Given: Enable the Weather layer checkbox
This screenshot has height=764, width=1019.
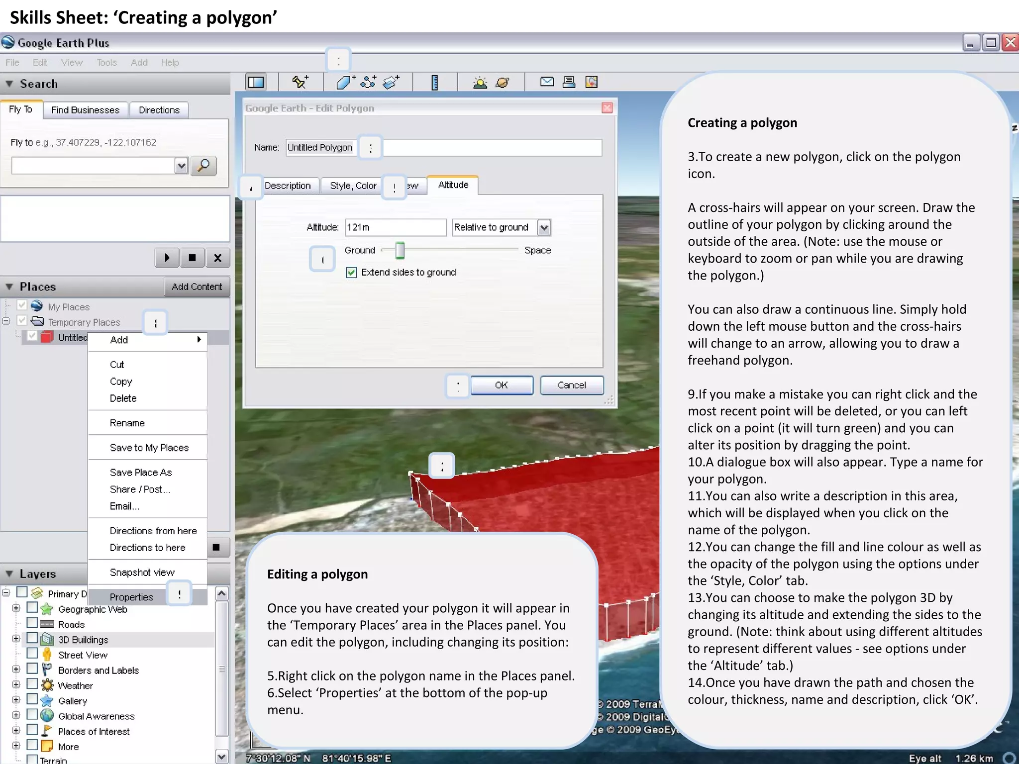Looking at the screenshot, I should (x=32, y=684).
